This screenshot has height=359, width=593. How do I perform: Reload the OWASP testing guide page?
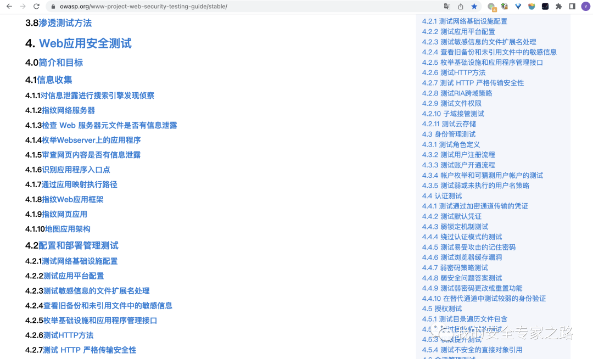pos(36,7)
